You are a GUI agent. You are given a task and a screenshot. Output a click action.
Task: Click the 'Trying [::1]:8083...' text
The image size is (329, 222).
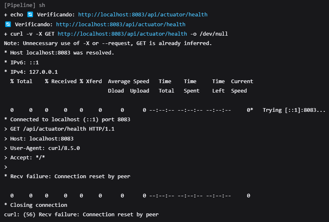click(294, 110)
